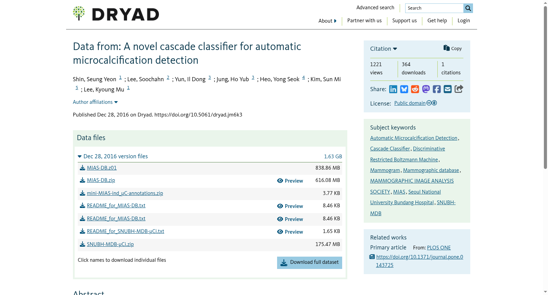The image size is (548, 295).
Task: Open the Public domain license link
Action: pos(410,103)
